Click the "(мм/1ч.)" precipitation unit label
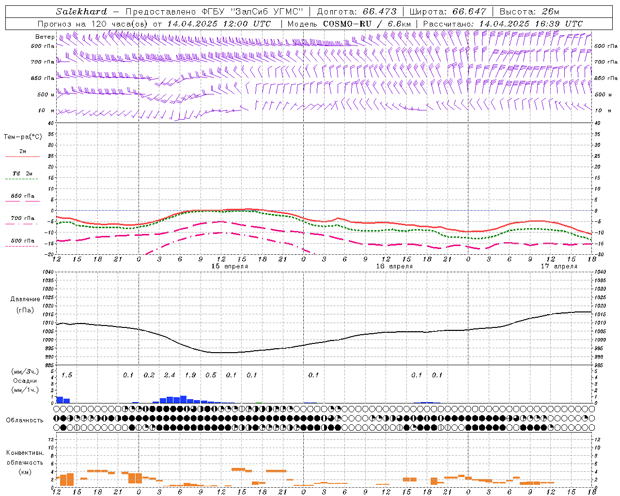Screen dimensions: 620x496 [x=25, y=390]
